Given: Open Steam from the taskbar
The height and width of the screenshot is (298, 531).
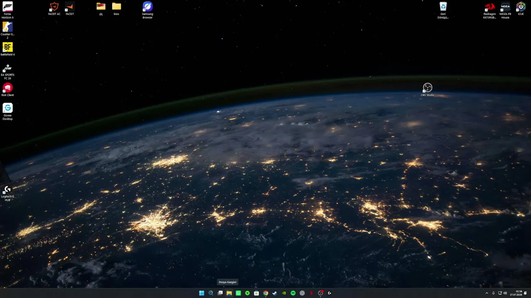Looking at the screenshot, I should 275,293.
